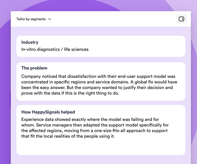Click the phrase A global fix would have
This screenshot has height=164, width=197.
pyautogui.click(x=154, y=82)
